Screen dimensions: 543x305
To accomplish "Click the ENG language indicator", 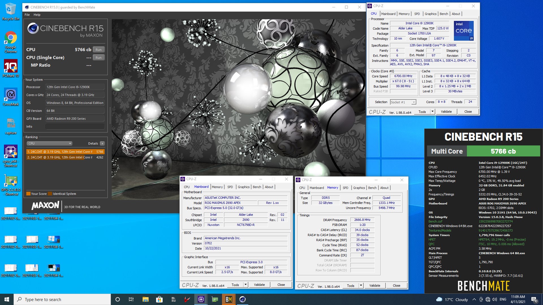I will [x=503, y=299].
